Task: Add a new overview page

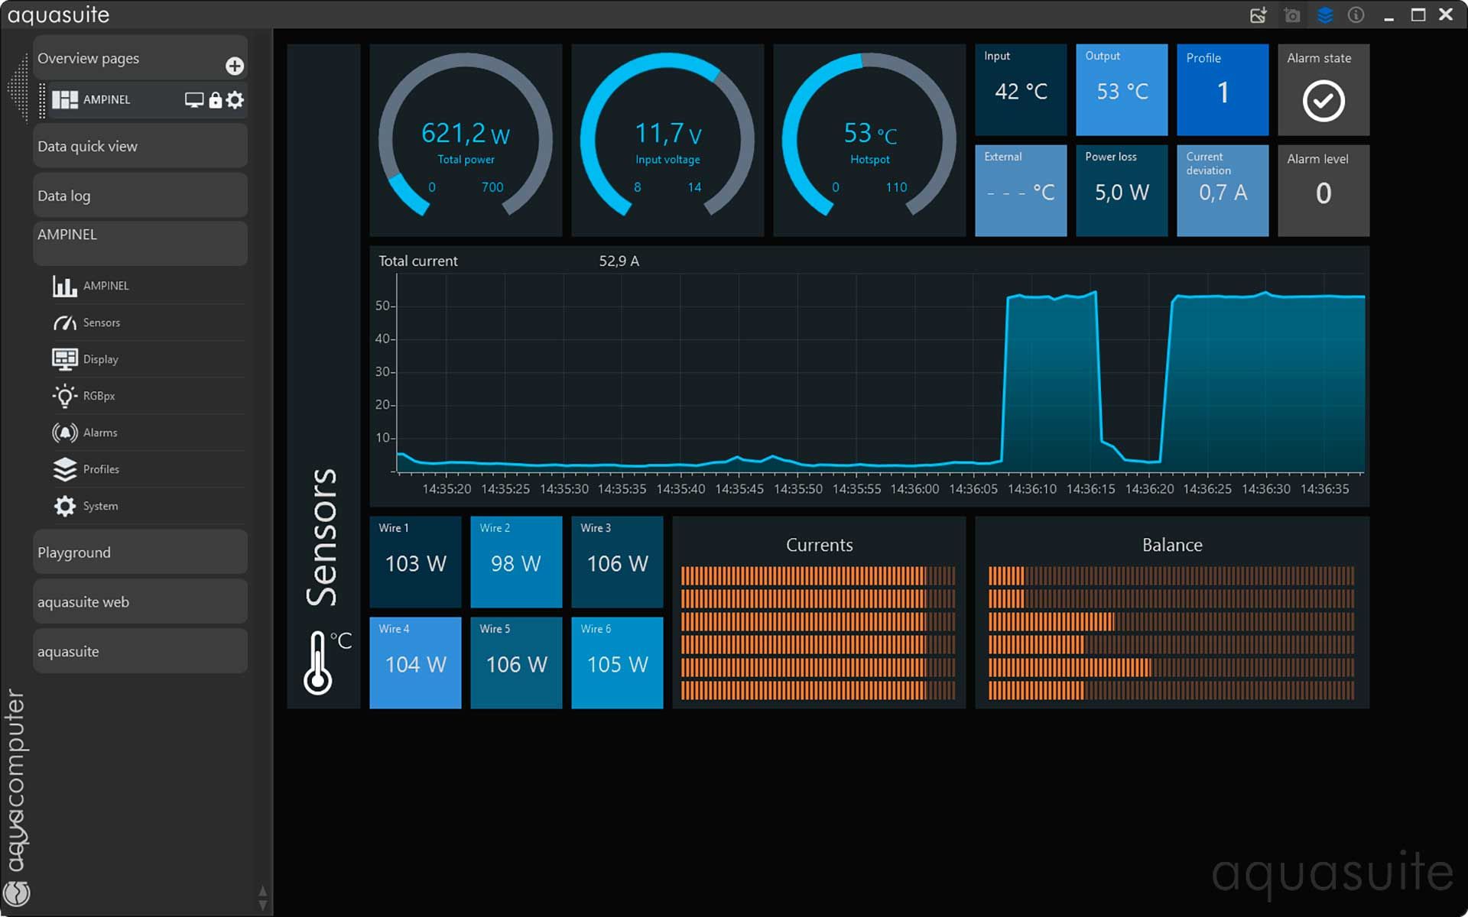Action: point(235,66)
